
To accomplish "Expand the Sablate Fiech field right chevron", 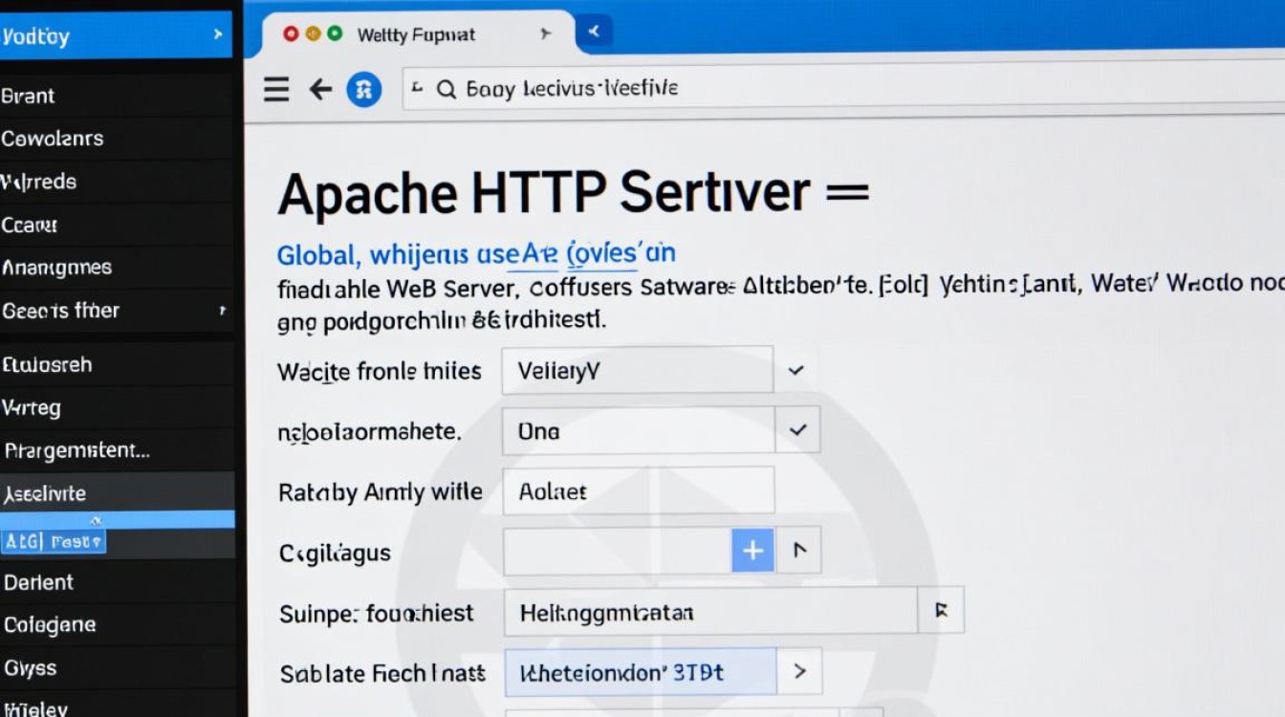I will tap(799, 672).
